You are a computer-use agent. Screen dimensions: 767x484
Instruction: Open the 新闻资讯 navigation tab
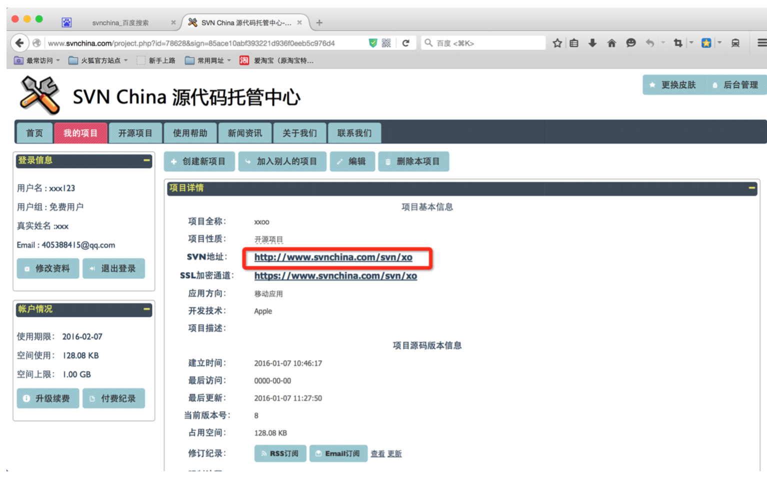(245, 133)
